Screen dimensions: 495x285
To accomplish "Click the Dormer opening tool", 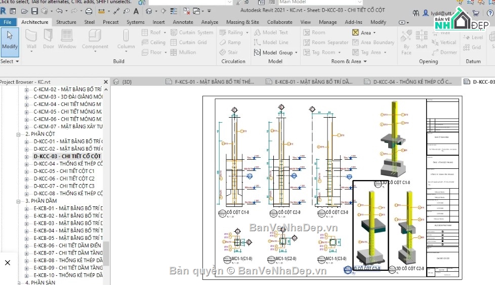I will (x=444, y=53).
